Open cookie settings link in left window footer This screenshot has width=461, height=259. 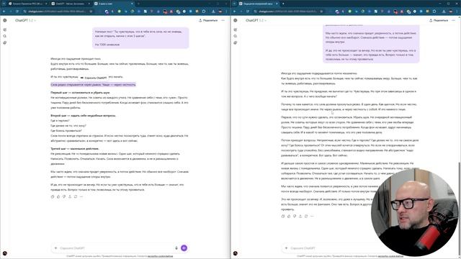pos(160,256)
